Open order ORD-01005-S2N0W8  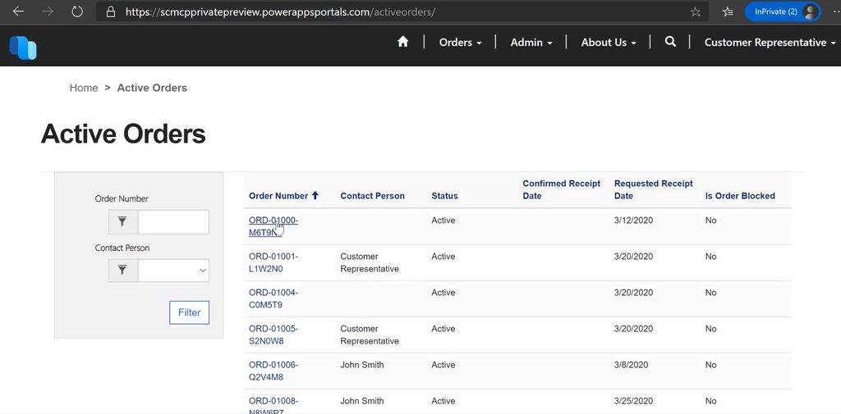click(x=273, y=334)
